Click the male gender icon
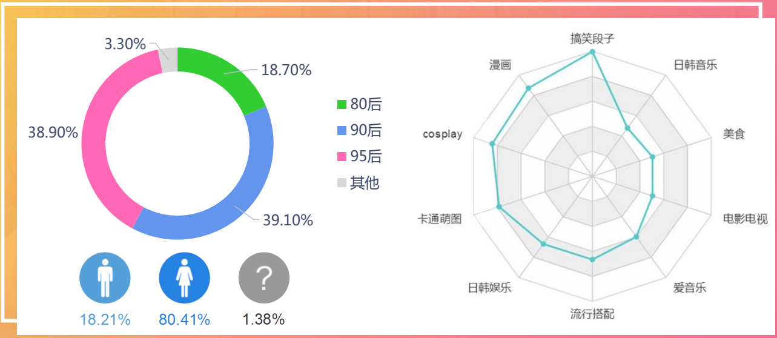777x338 pixels. point(105,277)
